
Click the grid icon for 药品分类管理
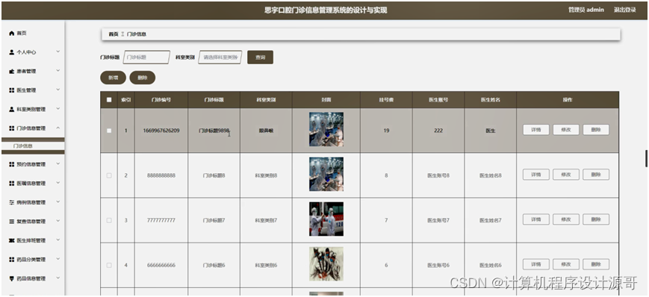pyautogui.click(x=12, y=260)
